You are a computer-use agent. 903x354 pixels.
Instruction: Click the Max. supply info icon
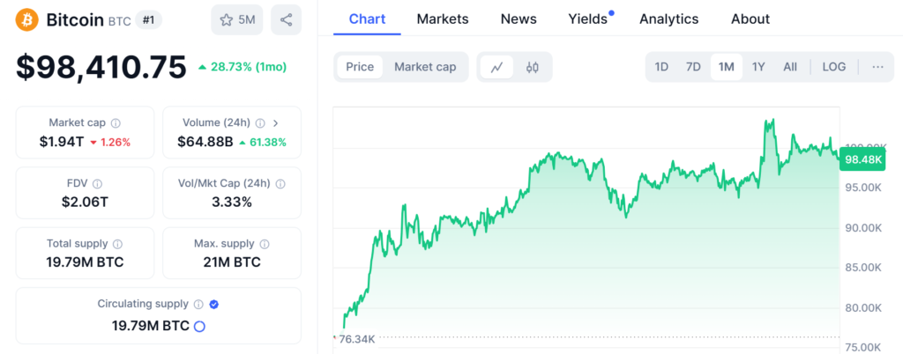[x=265, y=244]
